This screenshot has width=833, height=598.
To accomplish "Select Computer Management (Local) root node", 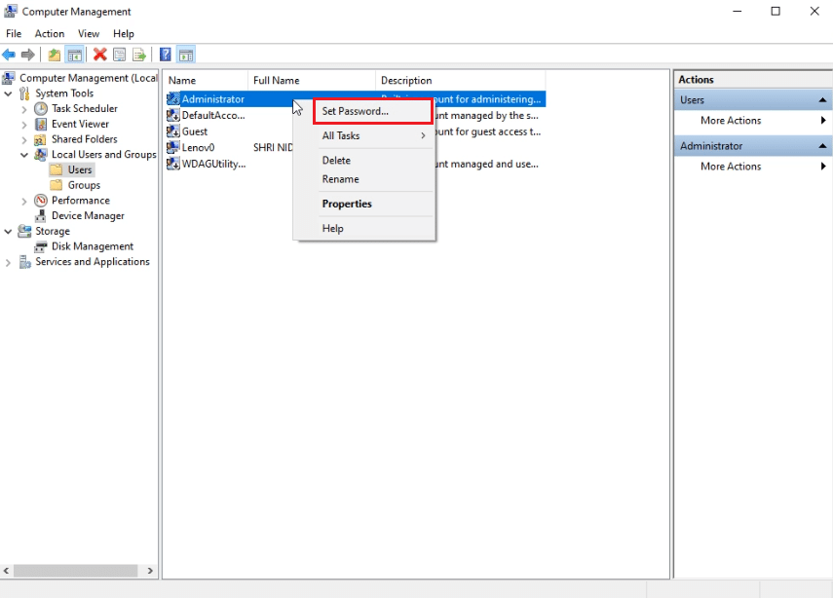I will 89,78.
